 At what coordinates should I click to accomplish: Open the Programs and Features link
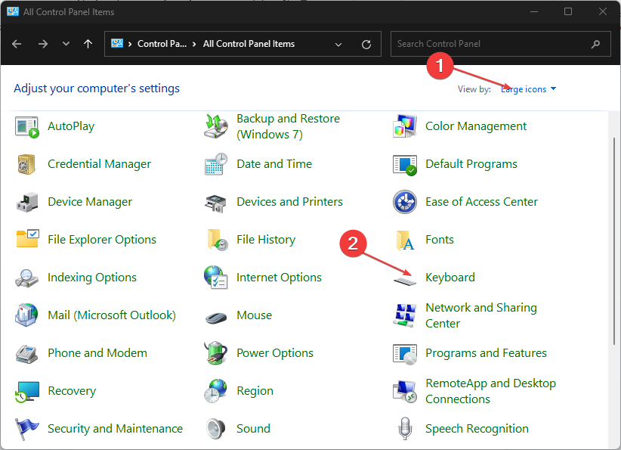[486, 353]
